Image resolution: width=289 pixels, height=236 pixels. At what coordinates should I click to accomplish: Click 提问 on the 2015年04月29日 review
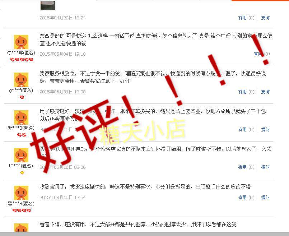point(265,18)
